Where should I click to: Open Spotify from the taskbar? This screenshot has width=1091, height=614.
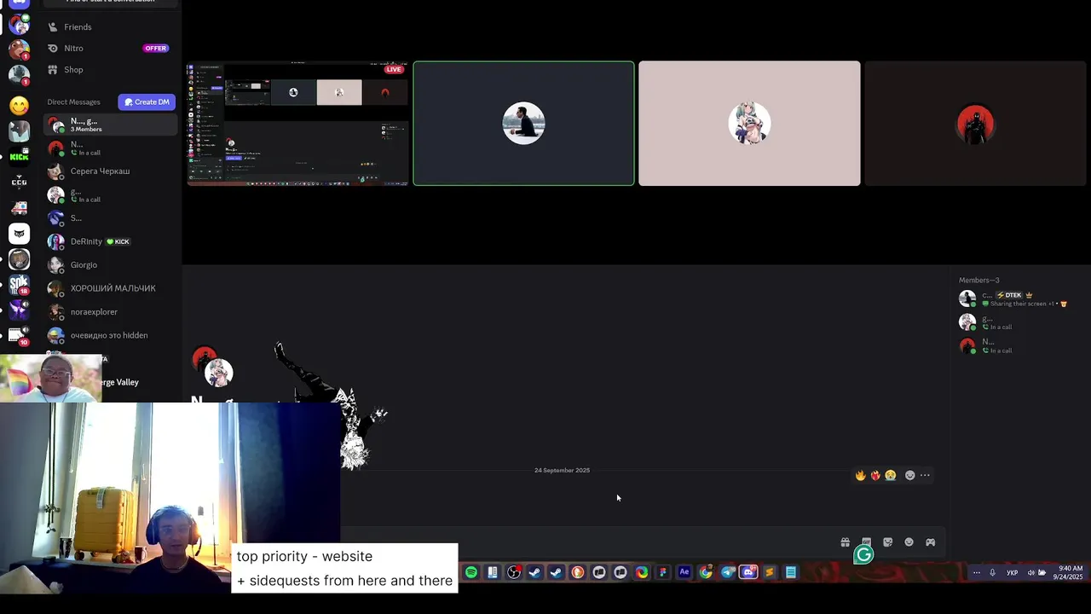[x=471, y=572]
